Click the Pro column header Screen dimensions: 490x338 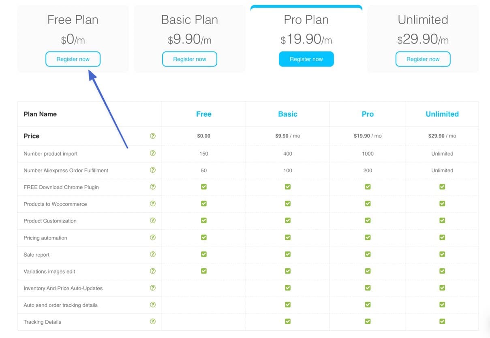click(368, 114)
